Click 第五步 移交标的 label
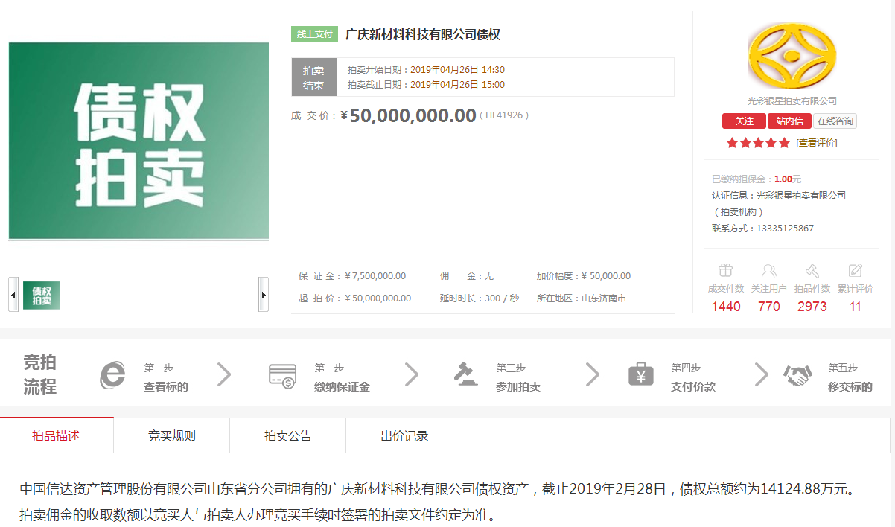 850,377
